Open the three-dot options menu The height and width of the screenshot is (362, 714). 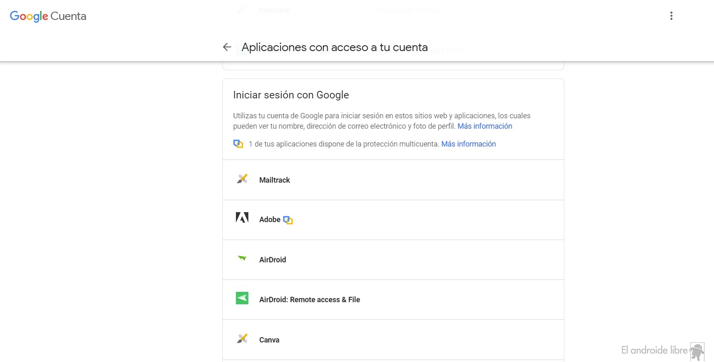(x=671, y=16)
